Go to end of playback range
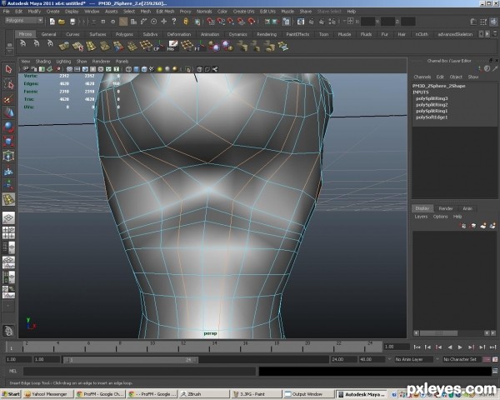500x400 pixels. pos(492,347)
